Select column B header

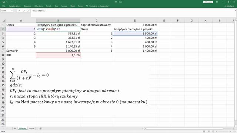pyautogui.click(x=58, y=21)
